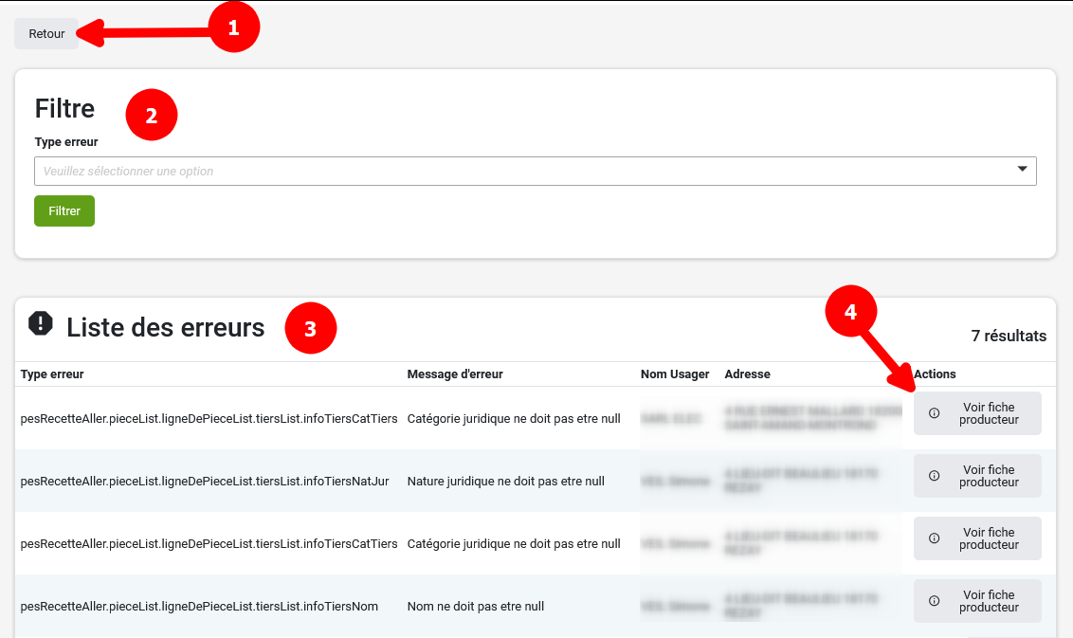Click the 7 résultats count text

pos(1009,336)
